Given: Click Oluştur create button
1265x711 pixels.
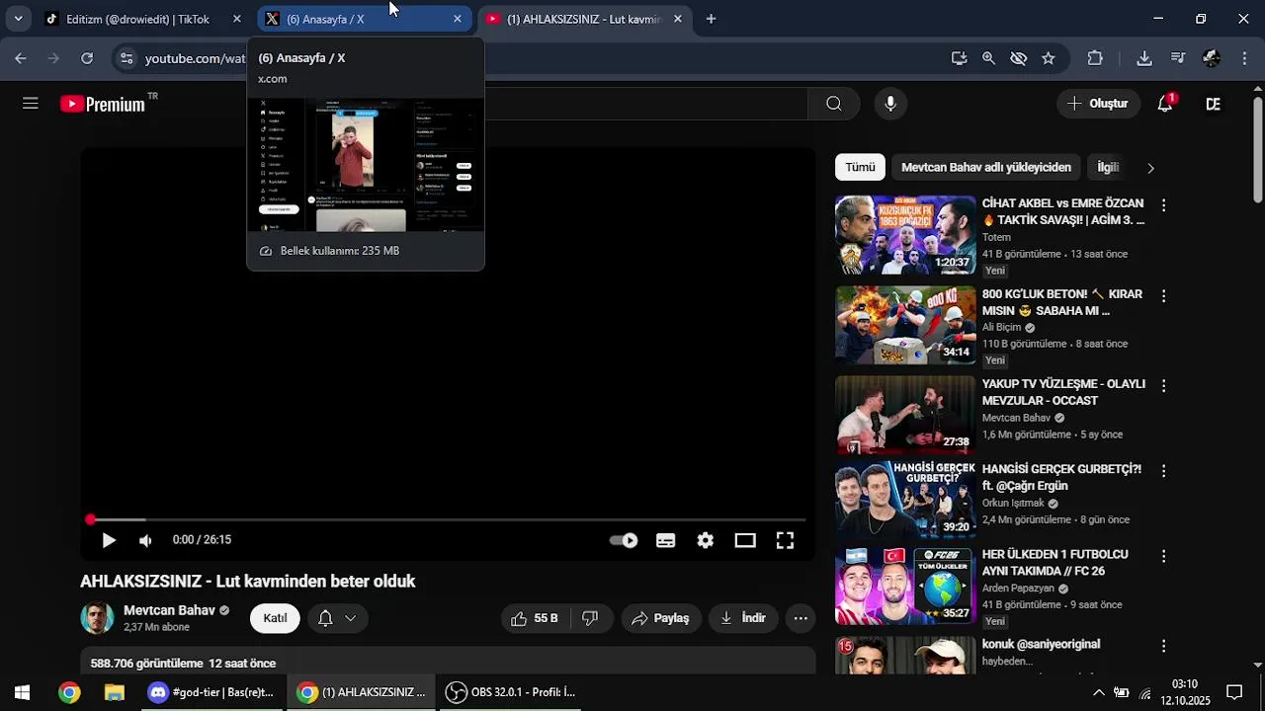Looking at the screenshot, I should coord(1097,104).
